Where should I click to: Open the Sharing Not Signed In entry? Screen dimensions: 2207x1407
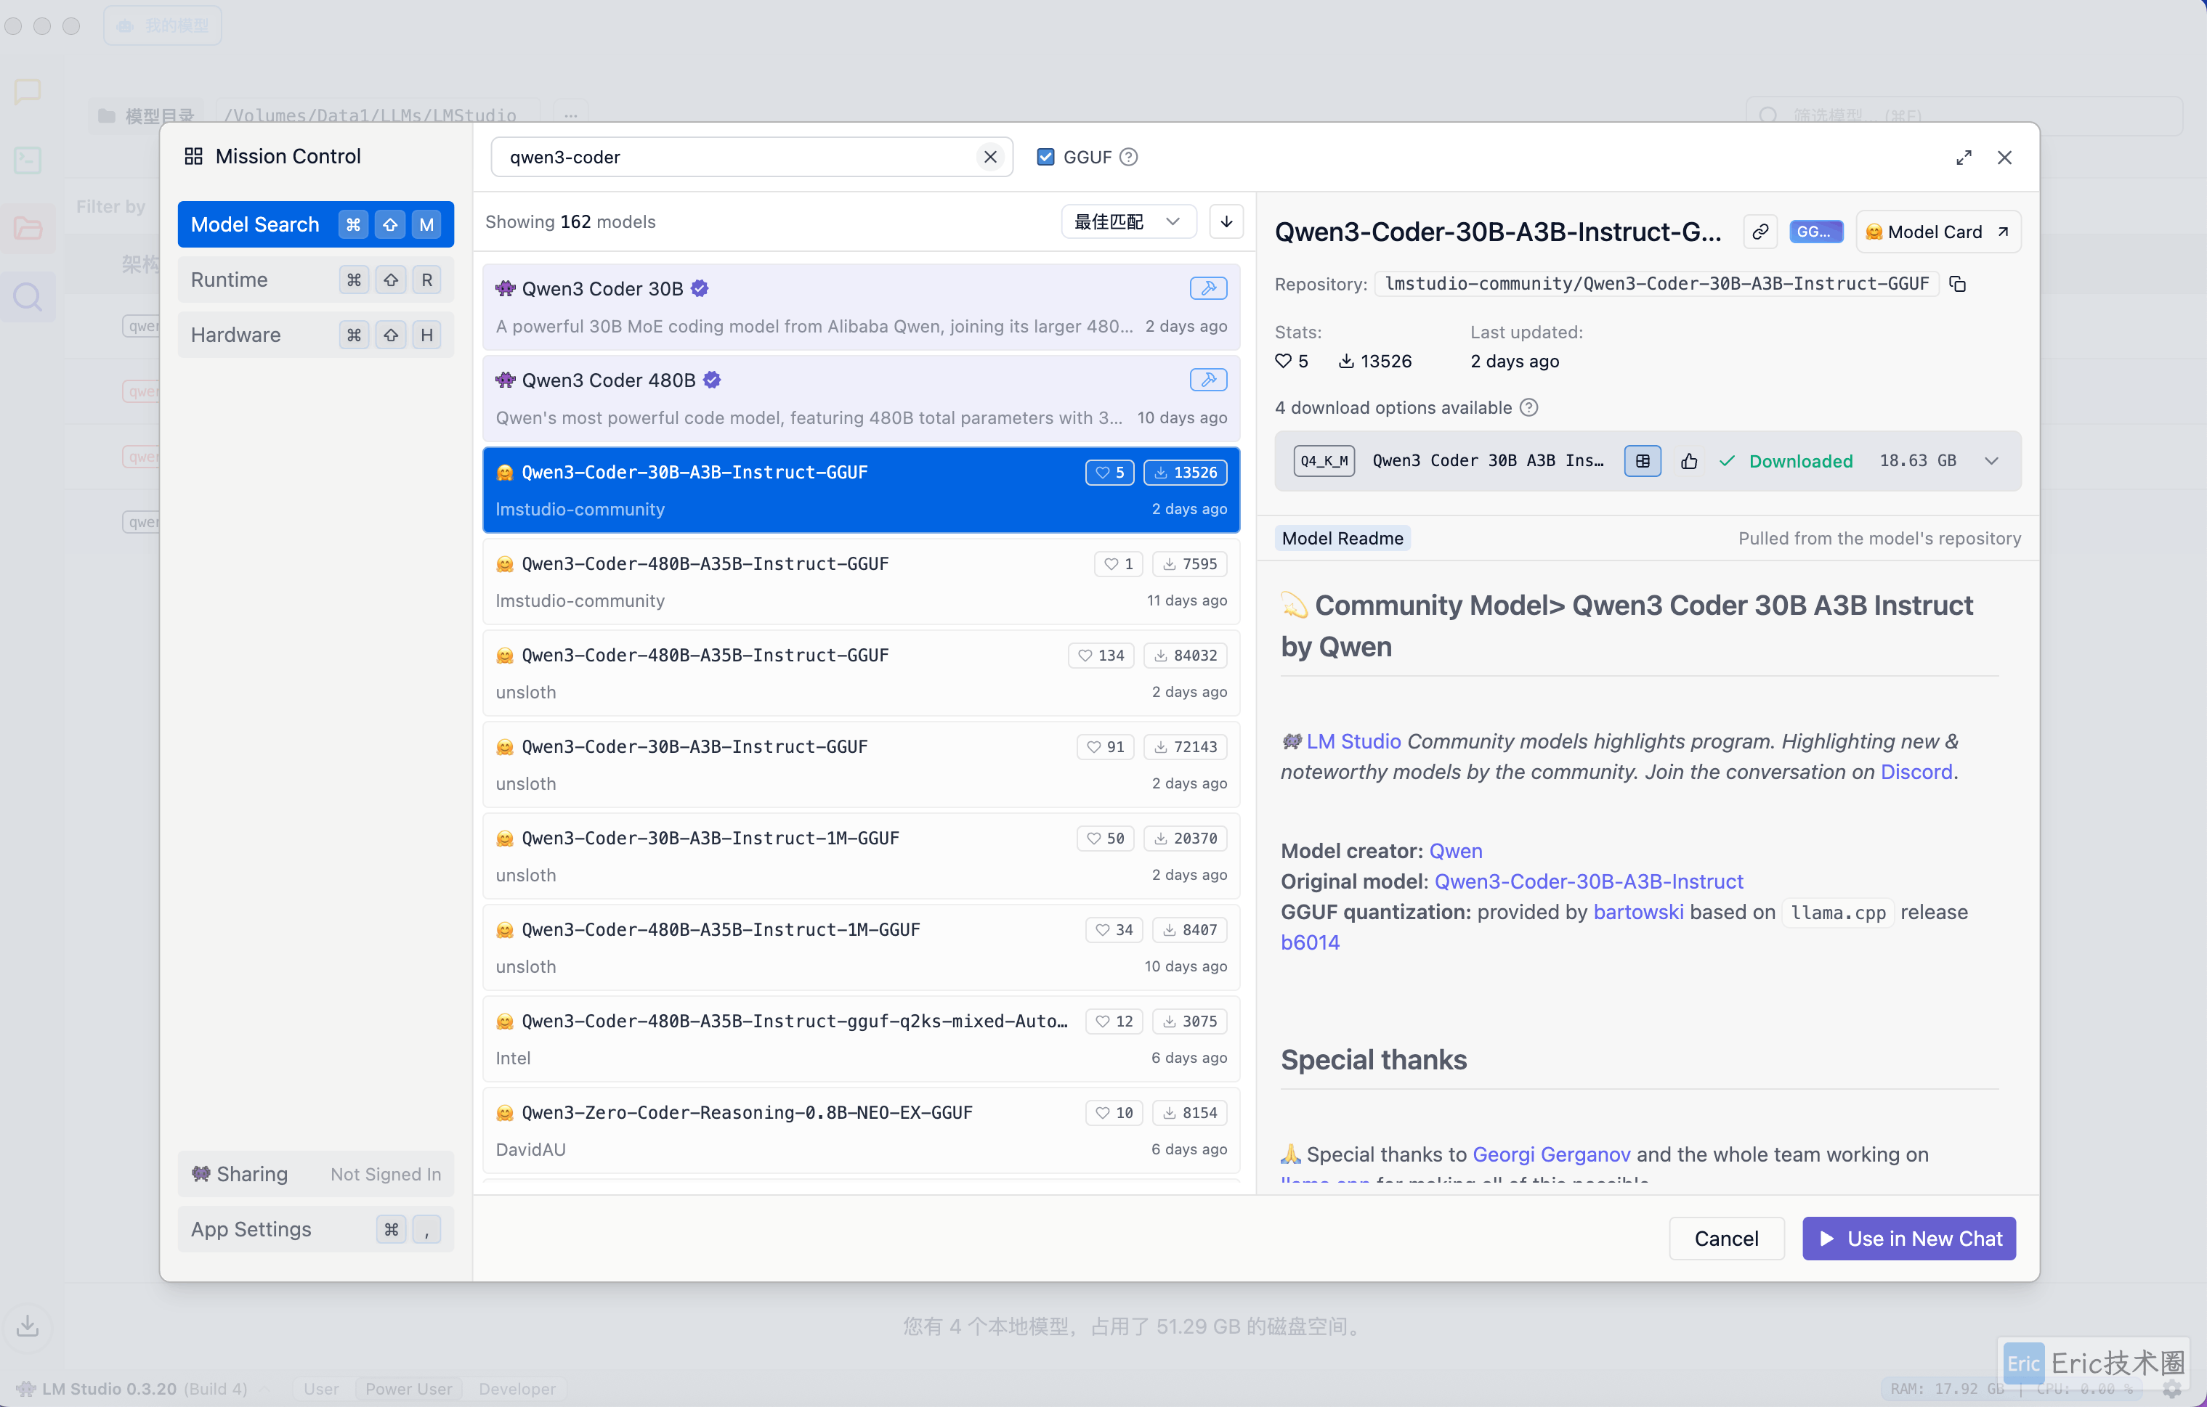point(315,1173)
